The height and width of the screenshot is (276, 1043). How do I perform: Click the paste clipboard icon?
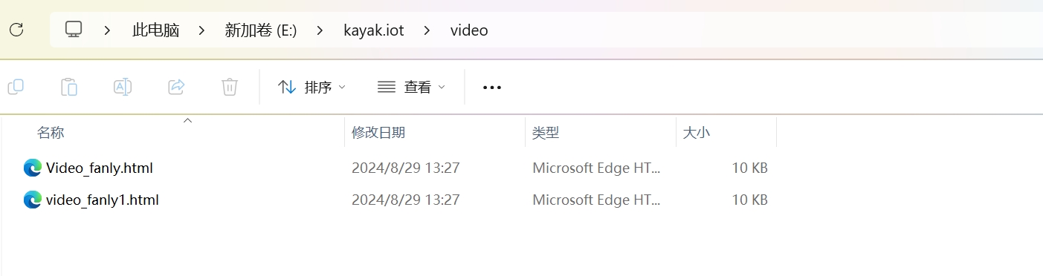pos(69,87)
